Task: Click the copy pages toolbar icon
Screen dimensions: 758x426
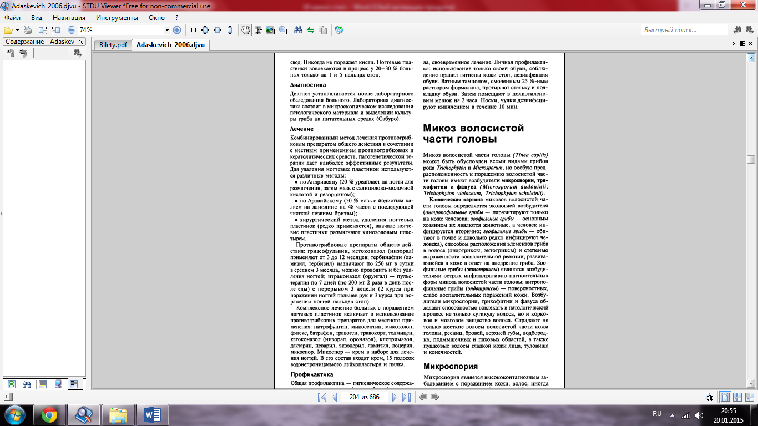Action: point(322,30)
